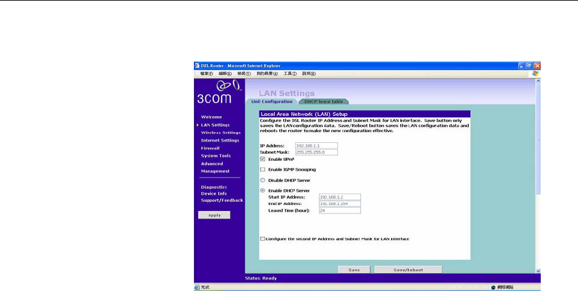Click the End IP Address field

[x=340, y=203]
